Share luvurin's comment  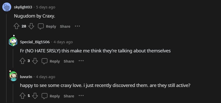(x=69, y=96)
